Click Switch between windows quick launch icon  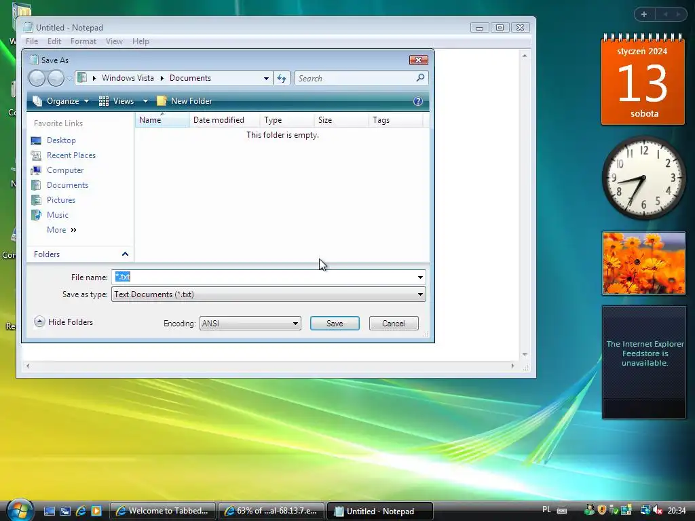(x=64, y=512)
